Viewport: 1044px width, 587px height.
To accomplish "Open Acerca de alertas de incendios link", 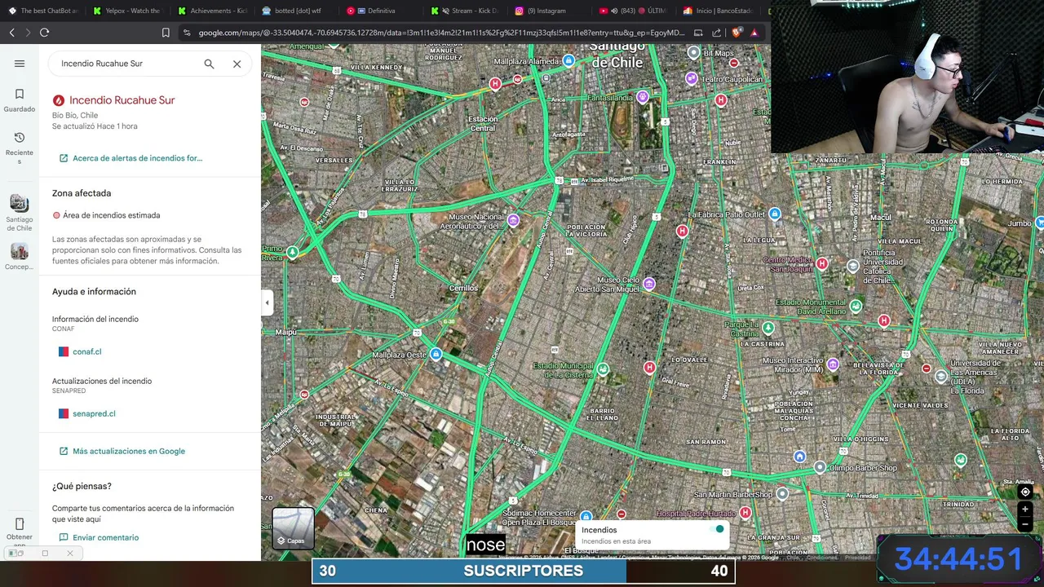I will (x=130, y=158).
